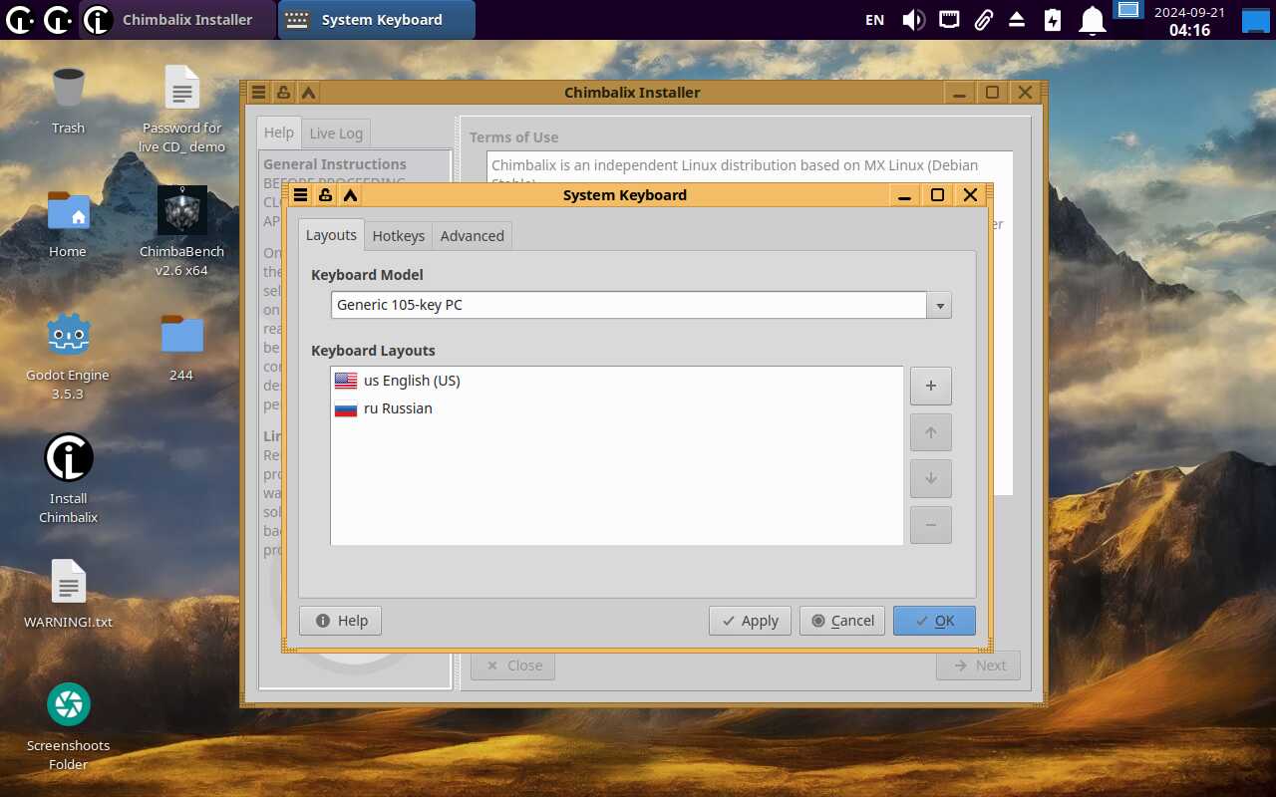Switch to the Hotkeys tab

tap(398, 236)
